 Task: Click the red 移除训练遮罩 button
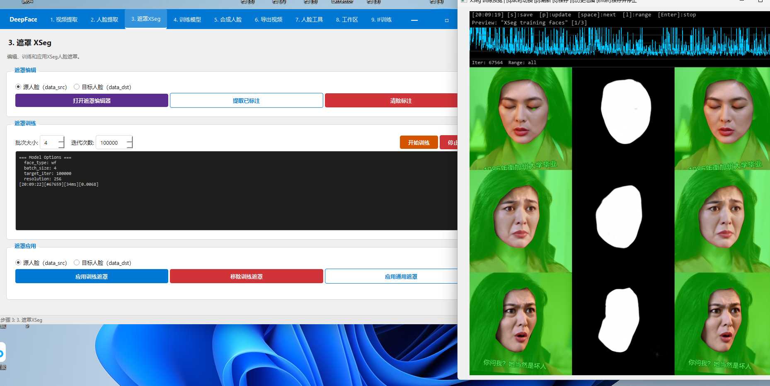pyautogui.click(x=246, y=277)
